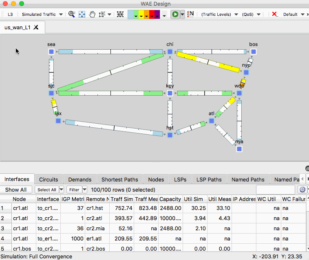Select the zoom magnifier tool
309x260 pixels.
pos(72,14)
